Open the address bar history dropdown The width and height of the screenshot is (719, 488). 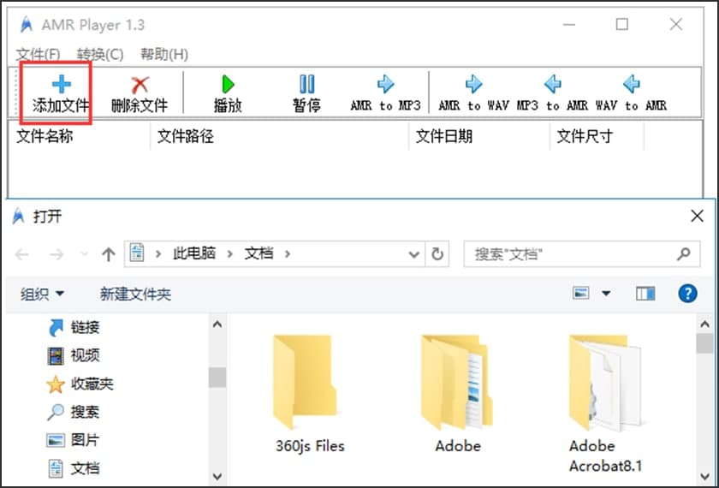point(414,254)
